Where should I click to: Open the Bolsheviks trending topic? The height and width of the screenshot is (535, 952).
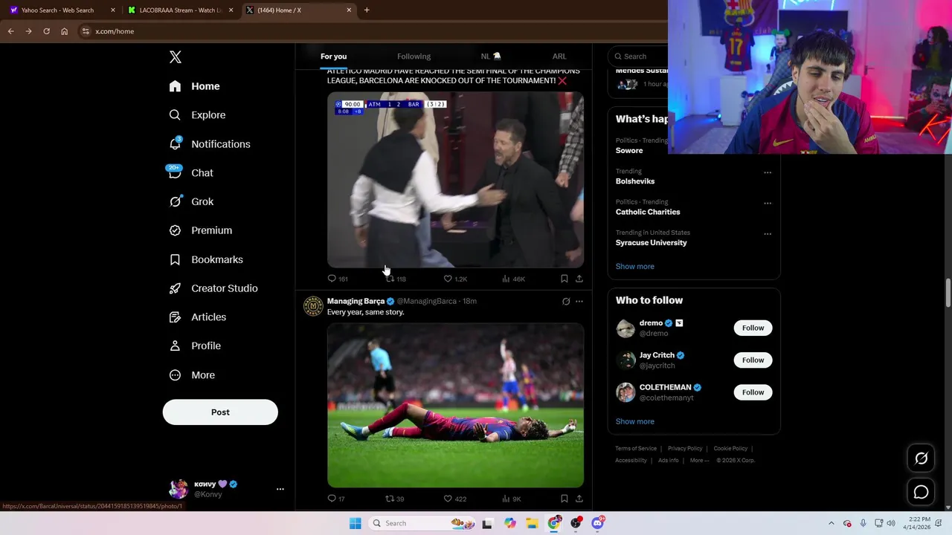click(x=635, y=181)
